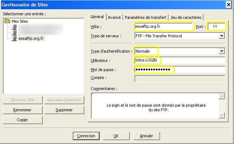Cancel the dialog with Annuler
This screenshot has height=144, width=234.
coord(147,136)
